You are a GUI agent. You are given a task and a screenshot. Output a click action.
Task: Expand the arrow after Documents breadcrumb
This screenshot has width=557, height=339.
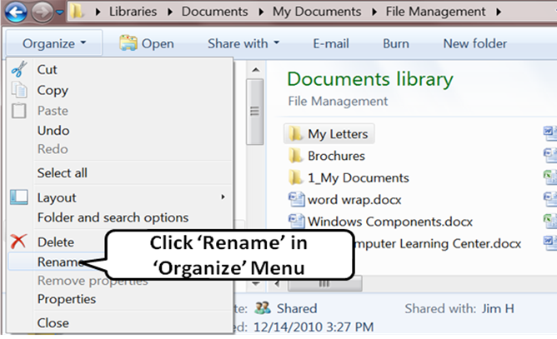point(261,12)
